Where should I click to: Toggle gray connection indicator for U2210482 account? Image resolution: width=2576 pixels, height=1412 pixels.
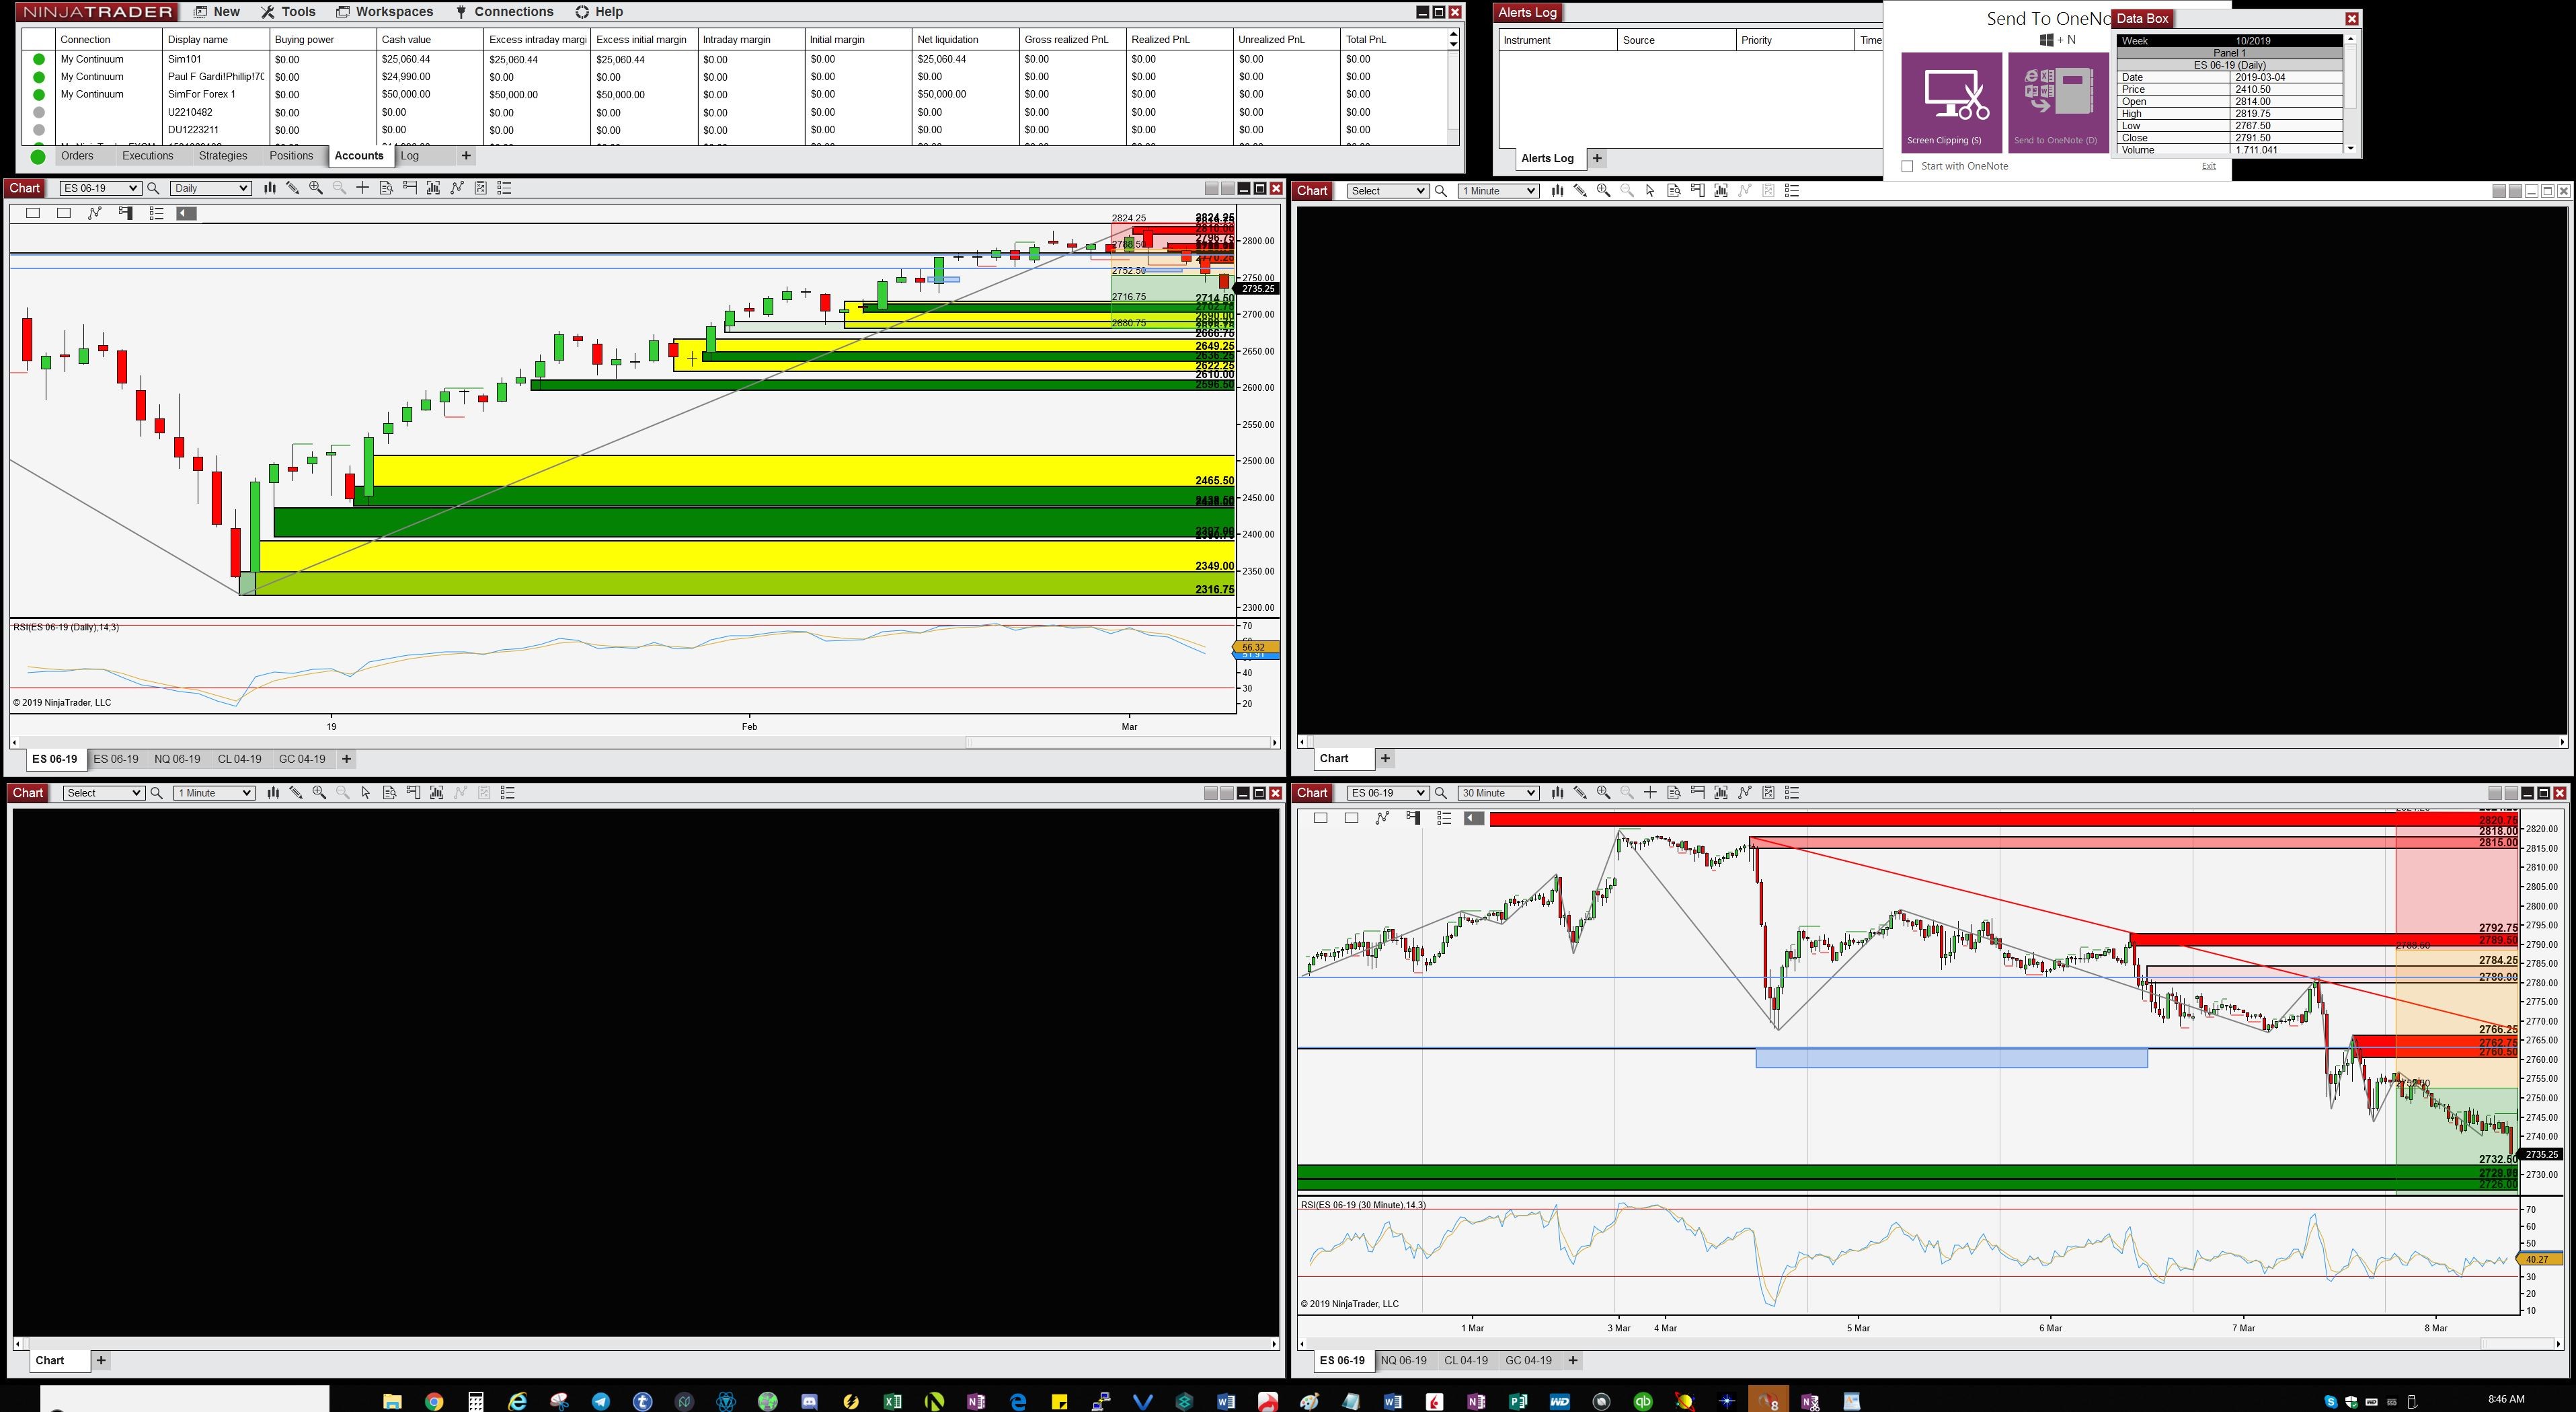(x=39, y=112)
